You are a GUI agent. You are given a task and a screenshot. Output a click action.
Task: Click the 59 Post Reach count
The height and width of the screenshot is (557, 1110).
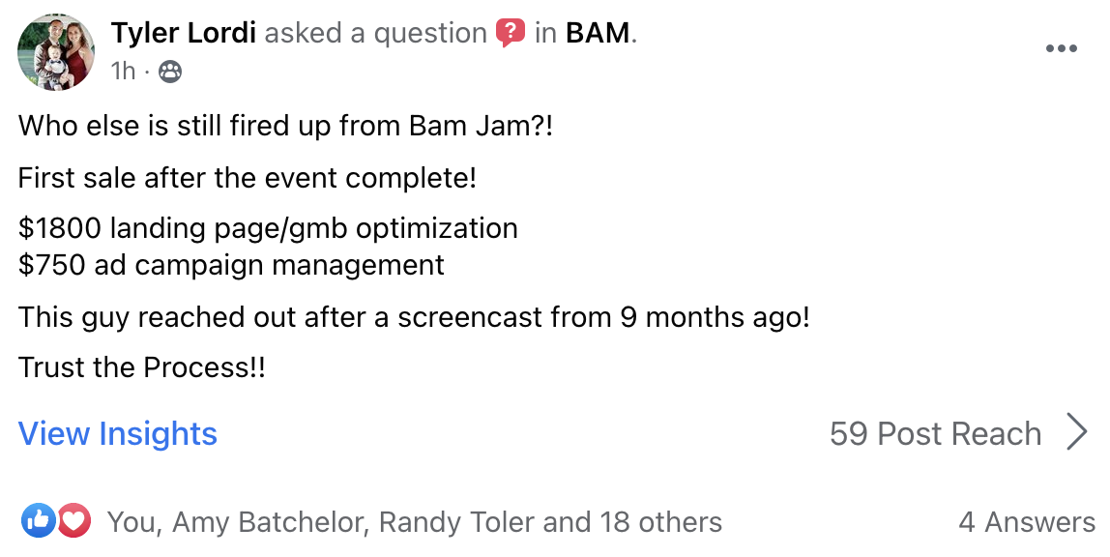tap(935, 433)
